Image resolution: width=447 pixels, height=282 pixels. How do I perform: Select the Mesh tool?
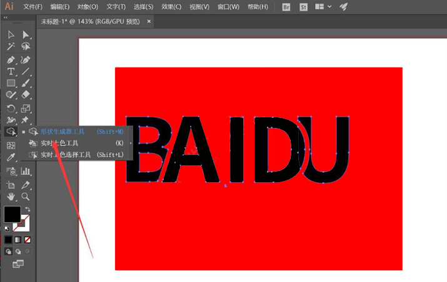(x=11, y=145)
